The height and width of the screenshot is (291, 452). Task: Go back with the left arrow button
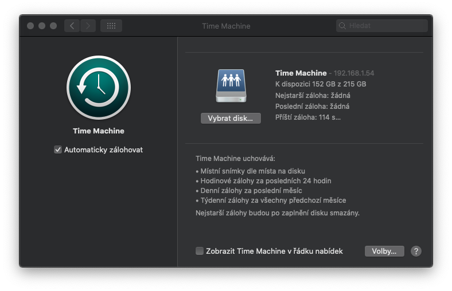[x=72, y=26]
